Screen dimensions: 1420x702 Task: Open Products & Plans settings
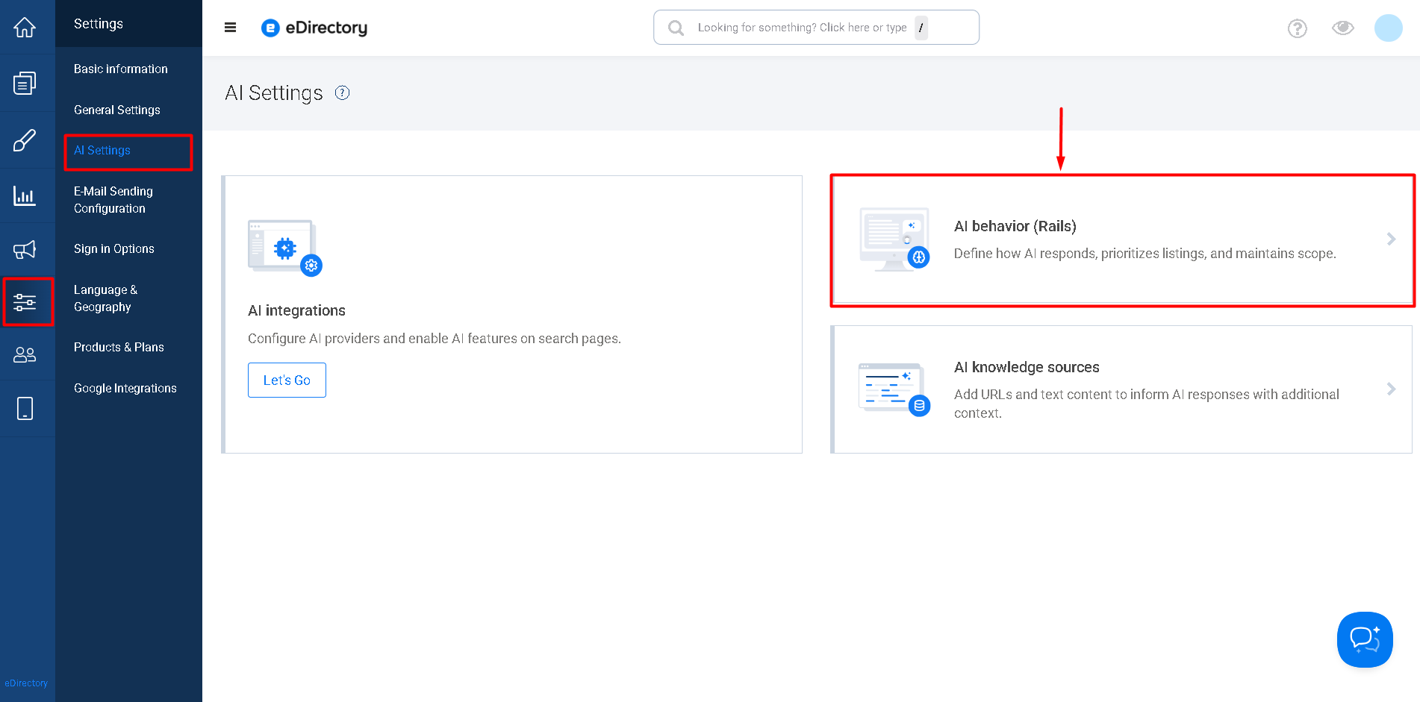pyautogui.click(x=119, y=347)
